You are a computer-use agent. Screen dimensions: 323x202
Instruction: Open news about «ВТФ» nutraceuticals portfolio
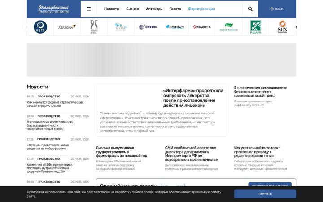50,168
